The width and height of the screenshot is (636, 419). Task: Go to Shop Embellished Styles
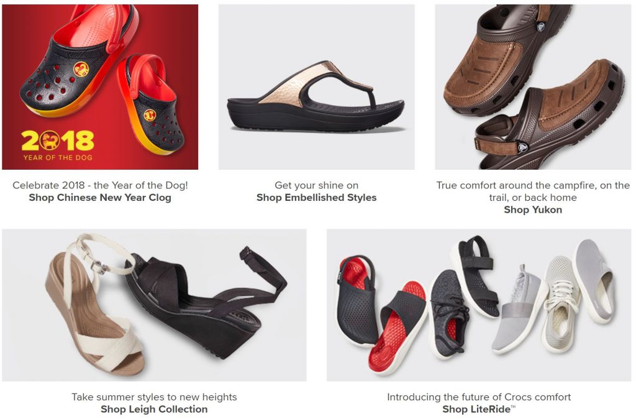316,198
